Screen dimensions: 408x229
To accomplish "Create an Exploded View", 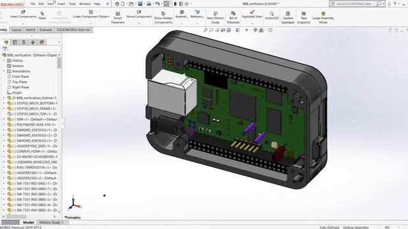I will [x=252, y=14].
